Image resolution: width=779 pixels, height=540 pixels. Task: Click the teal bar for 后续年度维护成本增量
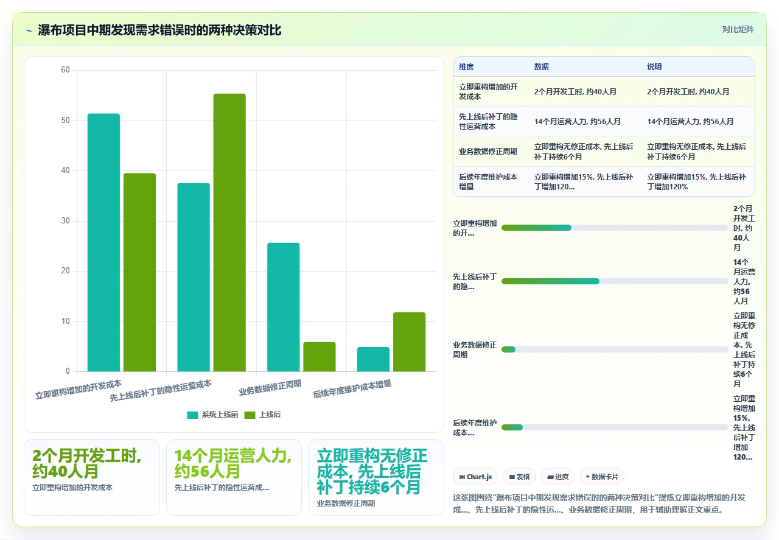[x=373, y=359]
